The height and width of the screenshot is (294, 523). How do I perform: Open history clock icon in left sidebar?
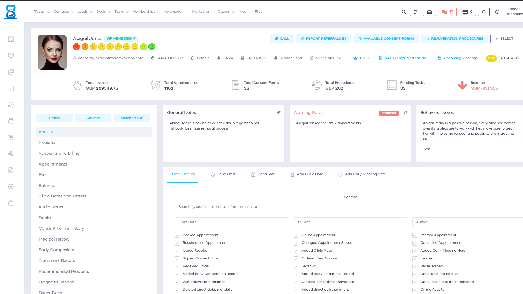point(11,104)
